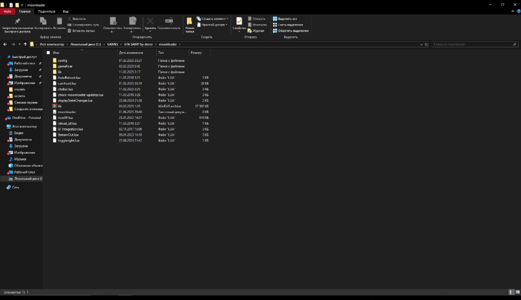Click Обратить выделение in the ribbon

(293, 31)
